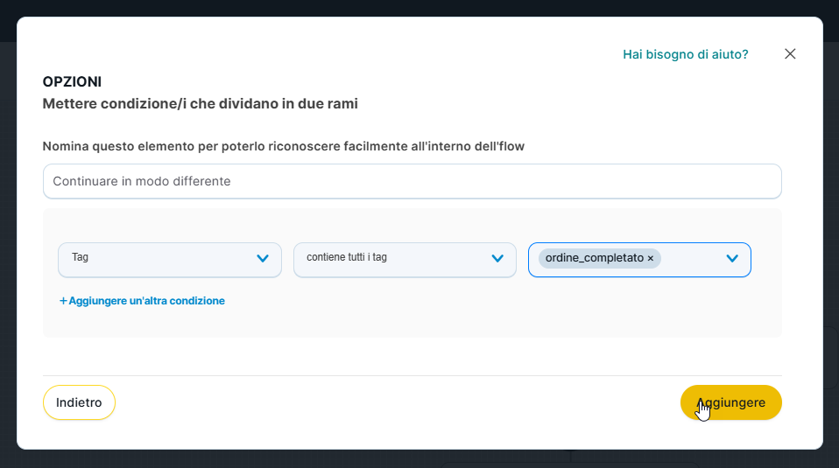
Task: Click the "Mettere condizione/i" subtitle text
Action: pos(200,103)
